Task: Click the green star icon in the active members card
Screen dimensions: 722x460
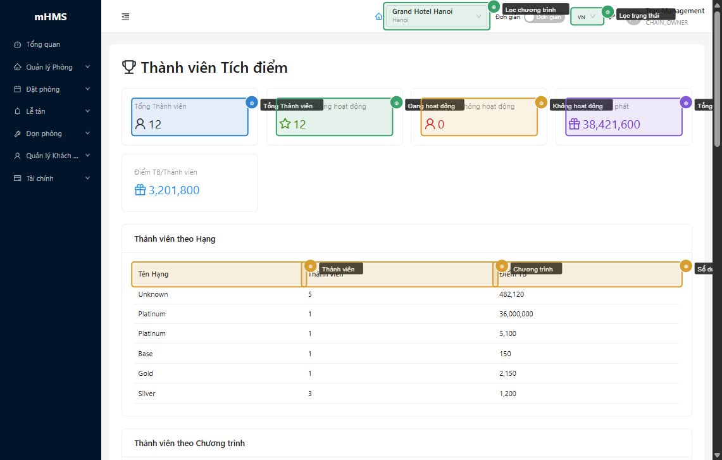Action: 285,124
